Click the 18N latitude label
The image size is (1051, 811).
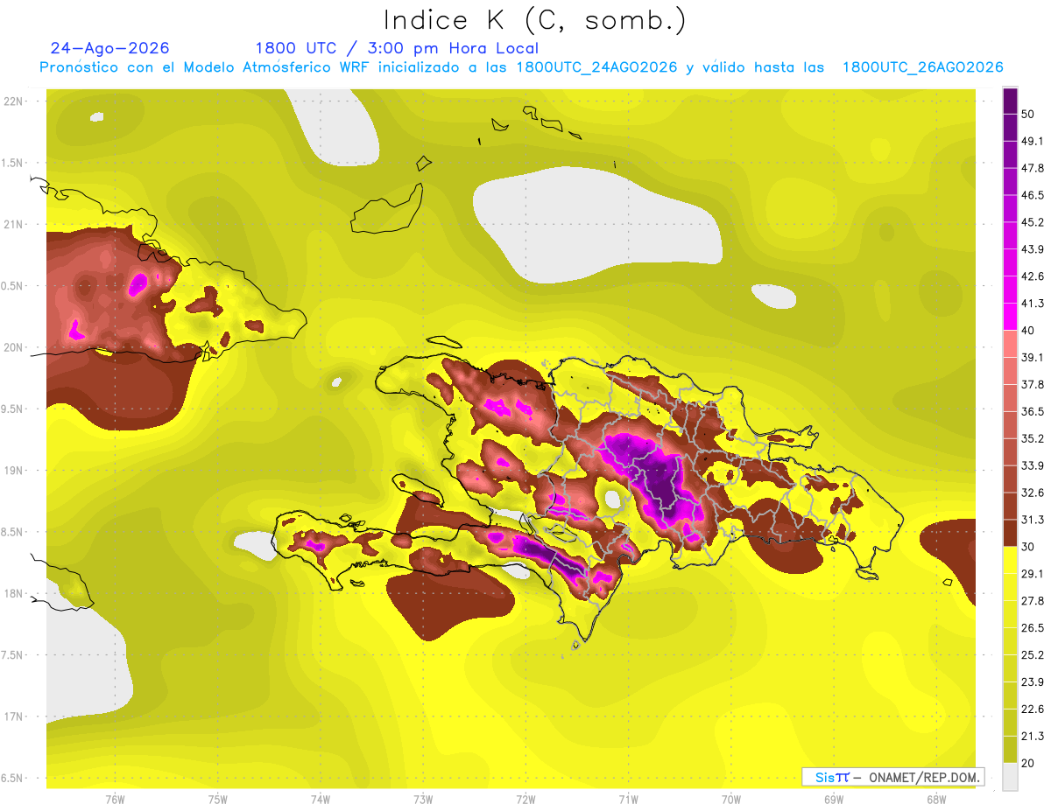tap(13, 593)
